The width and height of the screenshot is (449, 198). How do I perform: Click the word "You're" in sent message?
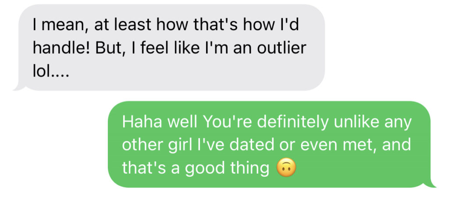point(228,122)
